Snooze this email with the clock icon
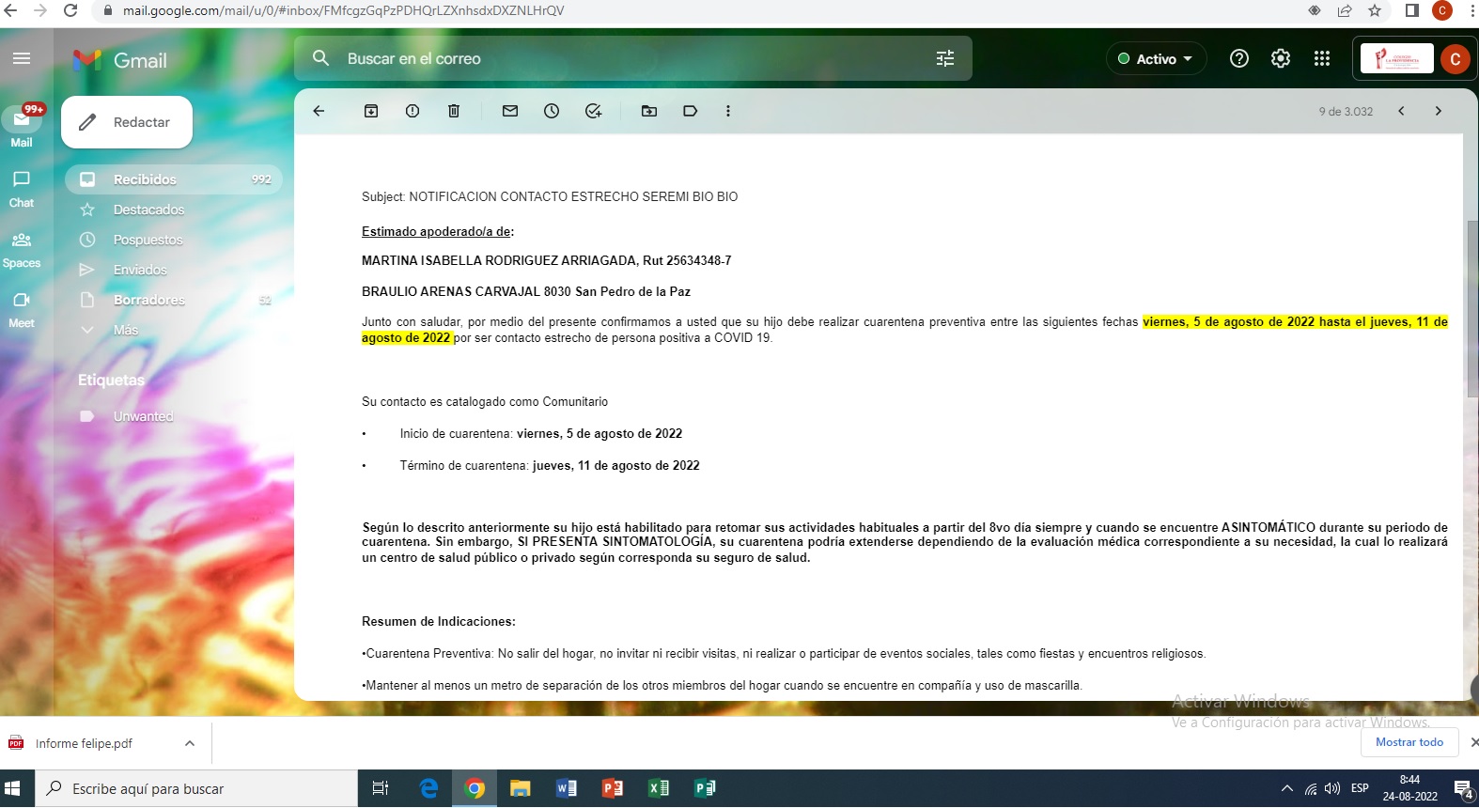 click(552, 111)
